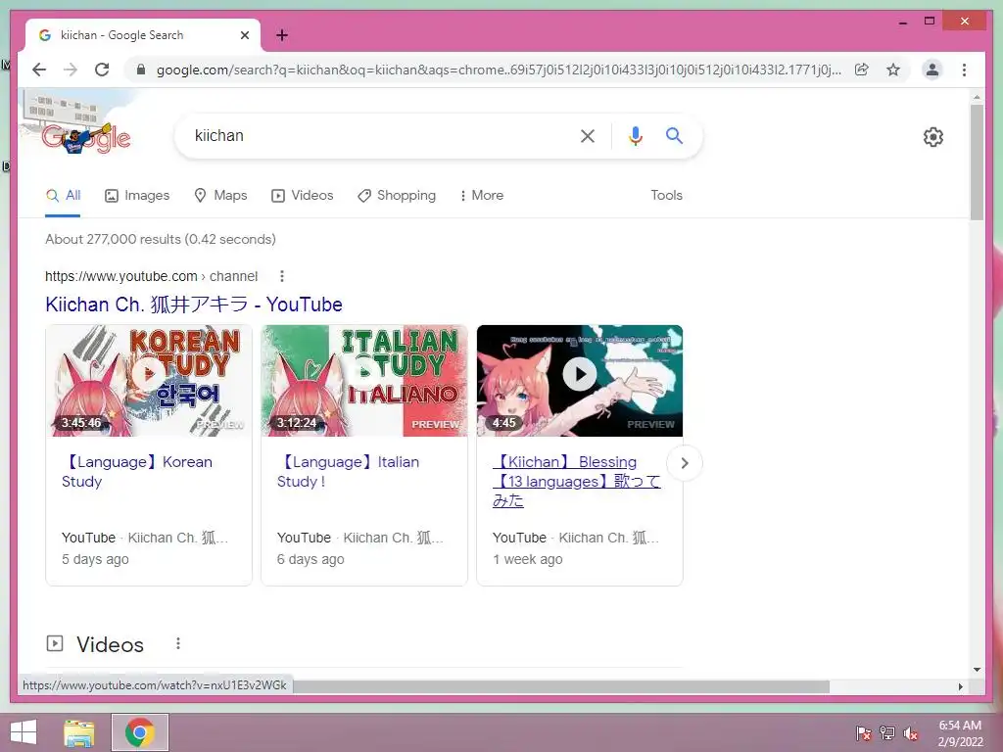Expand the More search categories menu
This screenshot has height=752, width=1003.
[x=482, y=195]
